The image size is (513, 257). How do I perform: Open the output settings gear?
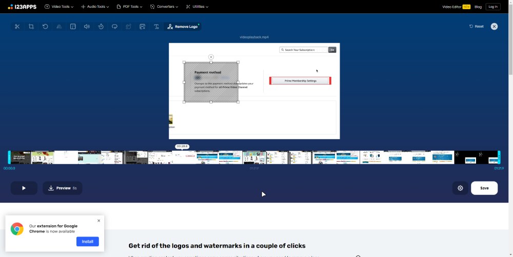click(460, 188)
